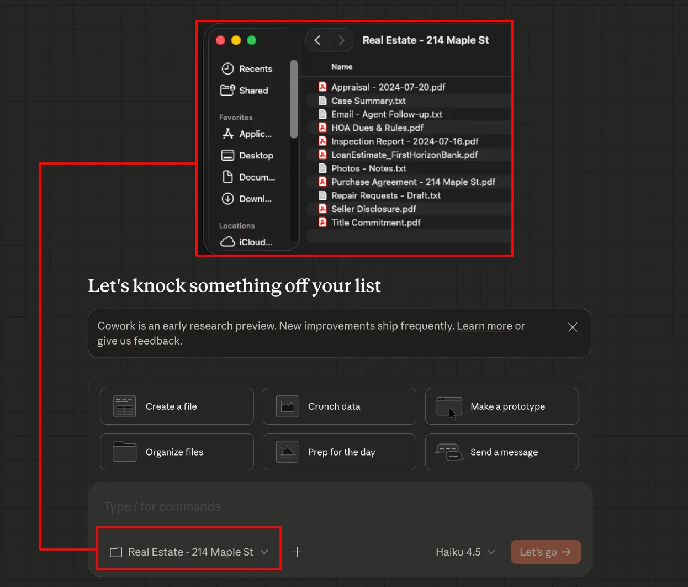
Task: Go forward with the Finder forward arrow
Action: (x=341, y=40)
